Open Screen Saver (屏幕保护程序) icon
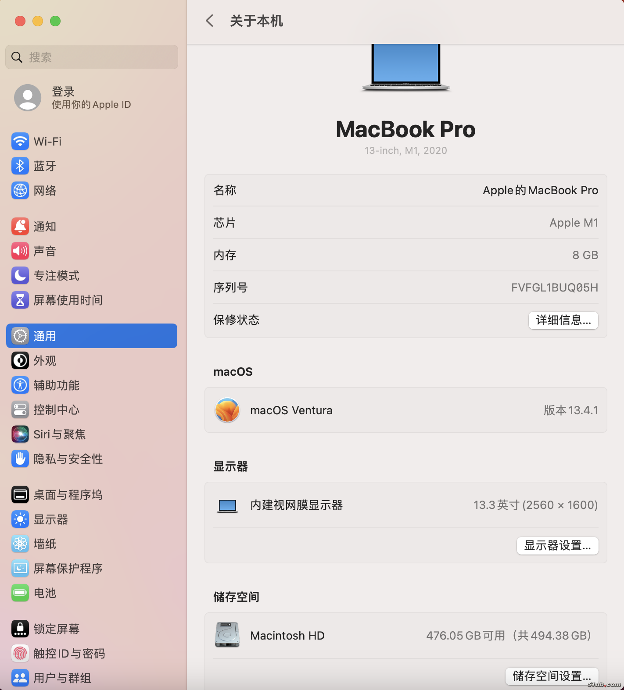The height and width of the screenshot is (690, 624). pyautogui.click(x=20, y=568)
